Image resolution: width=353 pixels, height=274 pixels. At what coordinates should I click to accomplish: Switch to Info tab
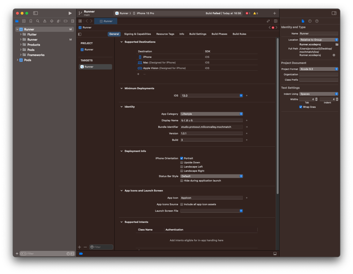(x=182, y=34)
